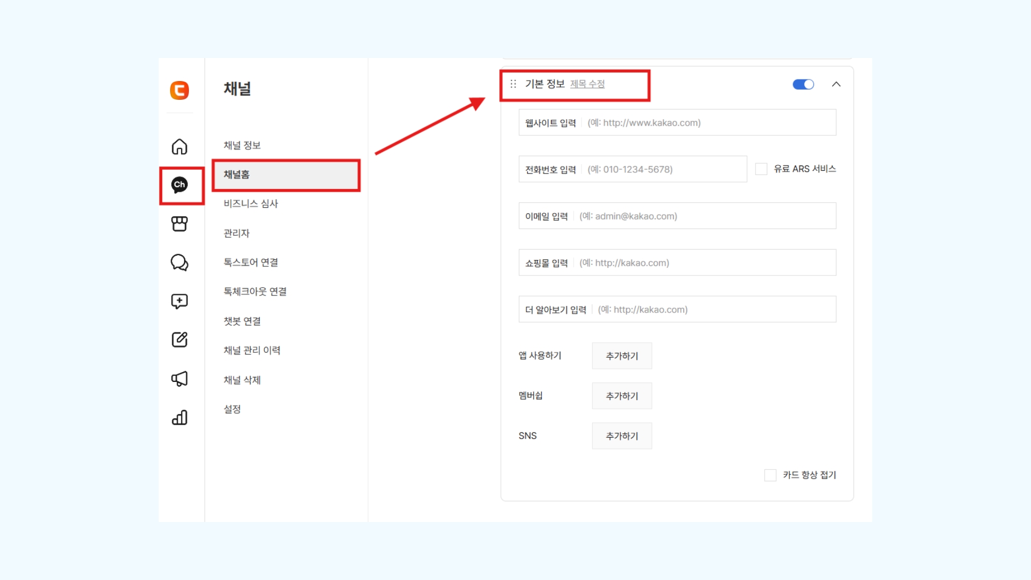
Task: Click the 웹사이트 입력 text field
Action: 709,123
